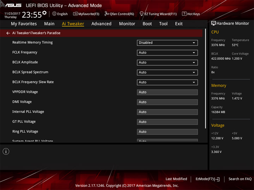Click the Hardware Monitor display icon
Image resolution: width=254 pixels, height=190 pixels.
213,24
